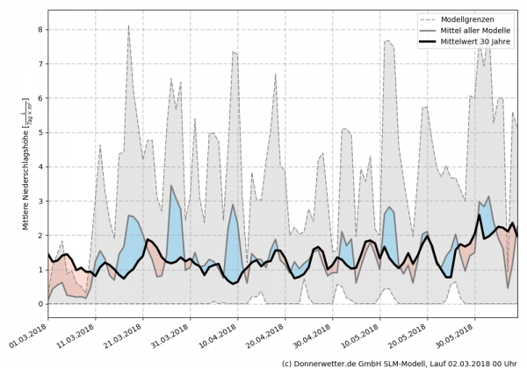The width and height of the screenshot is (527, 368).
Task: Click the thin gray legend line sample
Action: 427,29
